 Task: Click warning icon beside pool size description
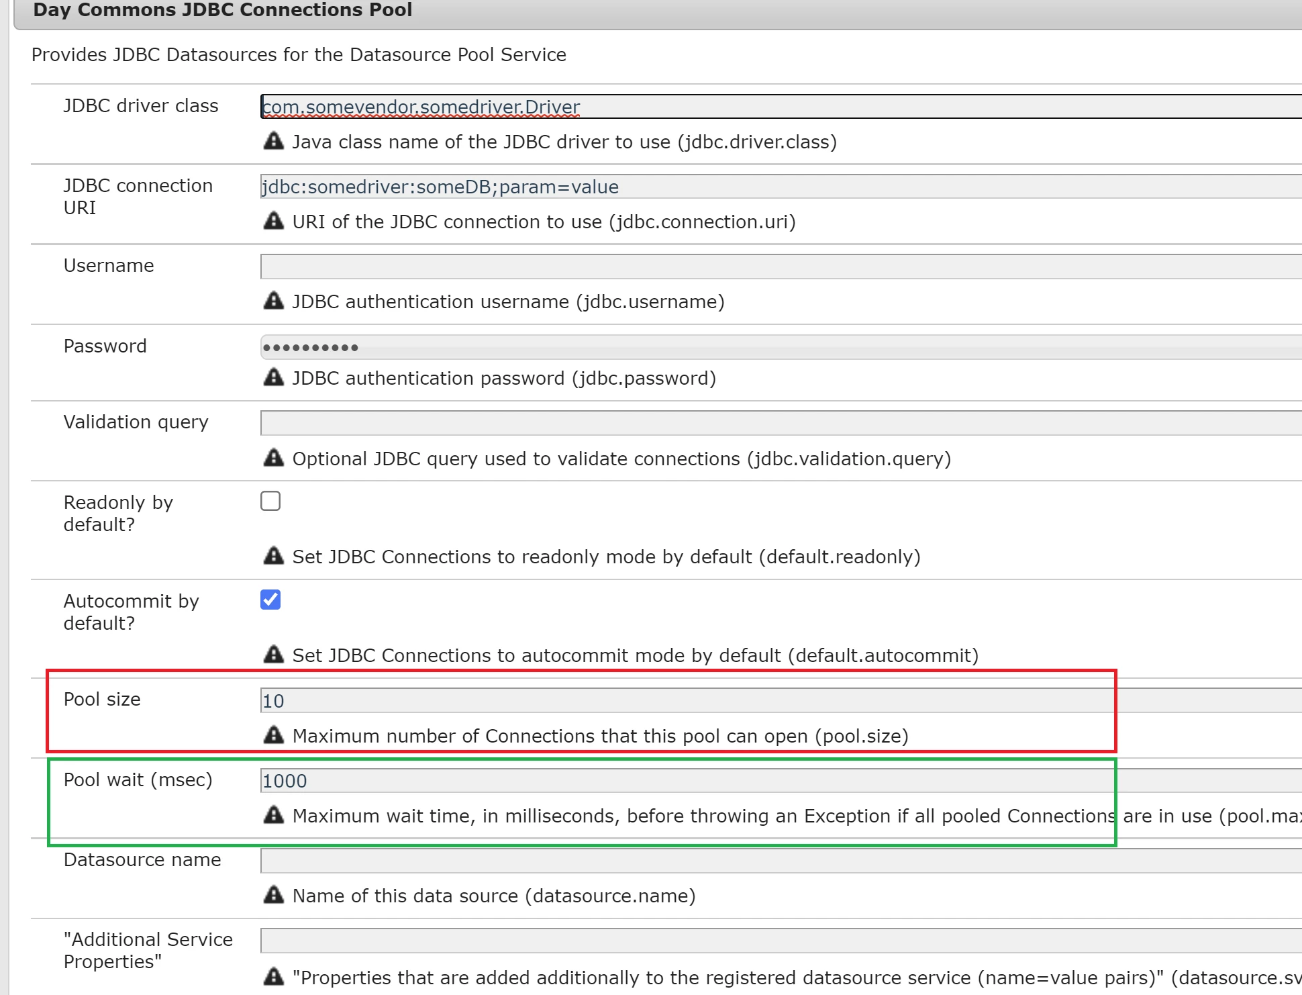(x=273, y=735)
